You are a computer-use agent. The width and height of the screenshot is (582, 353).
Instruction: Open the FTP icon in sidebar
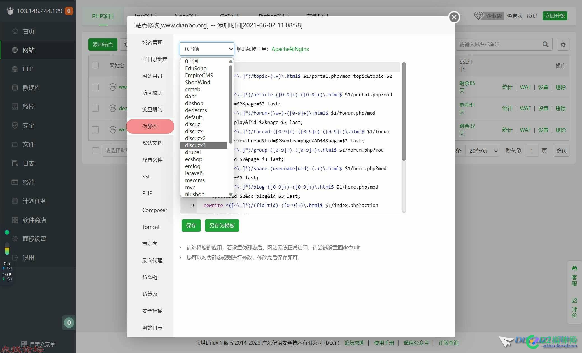15,69
